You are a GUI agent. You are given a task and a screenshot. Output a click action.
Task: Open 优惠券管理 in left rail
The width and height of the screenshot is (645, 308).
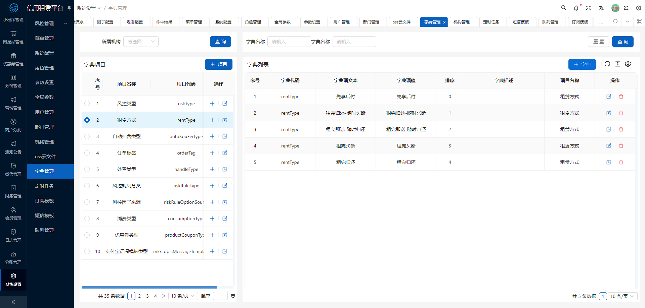[x=13, y=59]
